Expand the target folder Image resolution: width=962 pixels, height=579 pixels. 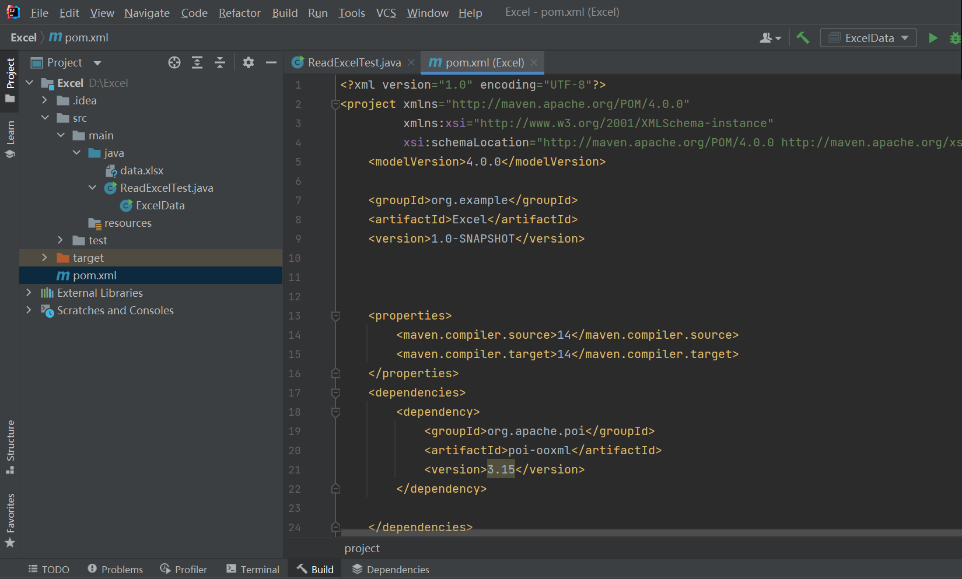(45, 257)
